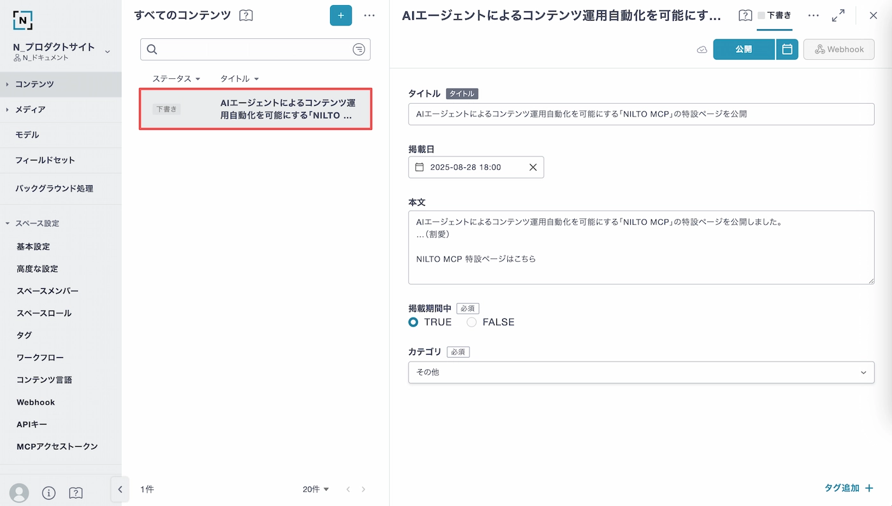
Task: Click the 公開 publish button
Action: (744, 49)
